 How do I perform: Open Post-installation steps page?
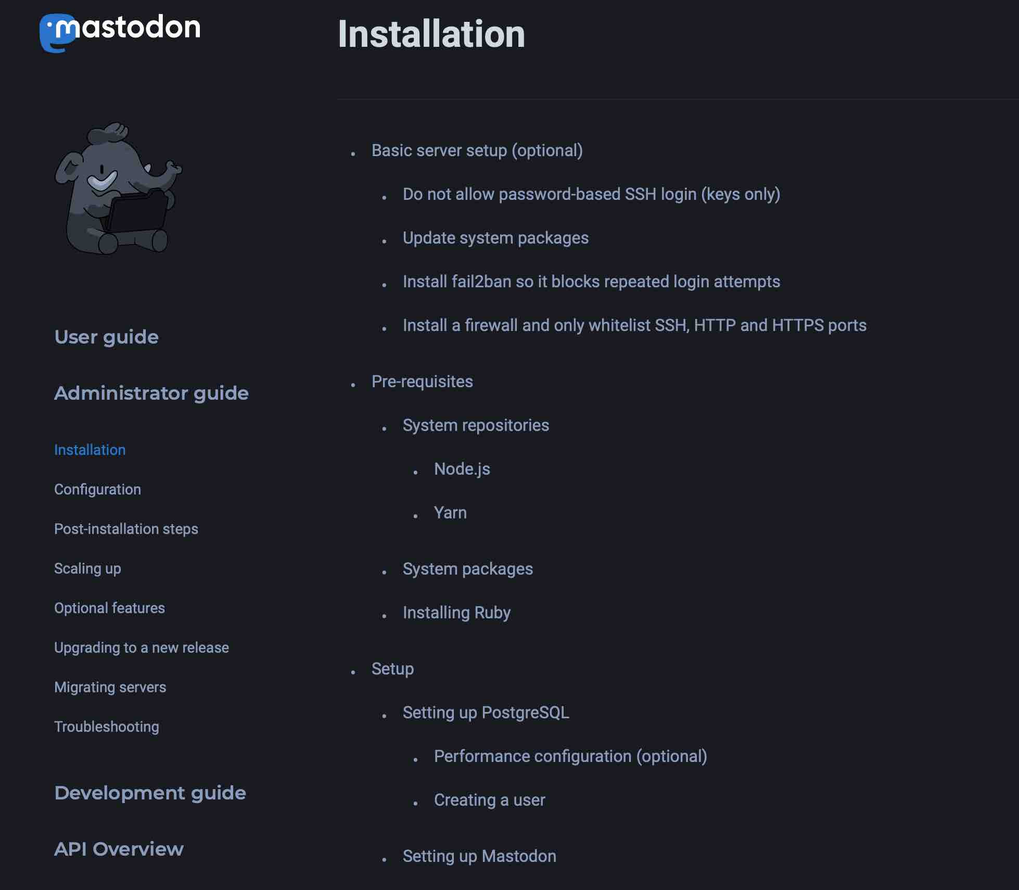(x=126, y=529)
